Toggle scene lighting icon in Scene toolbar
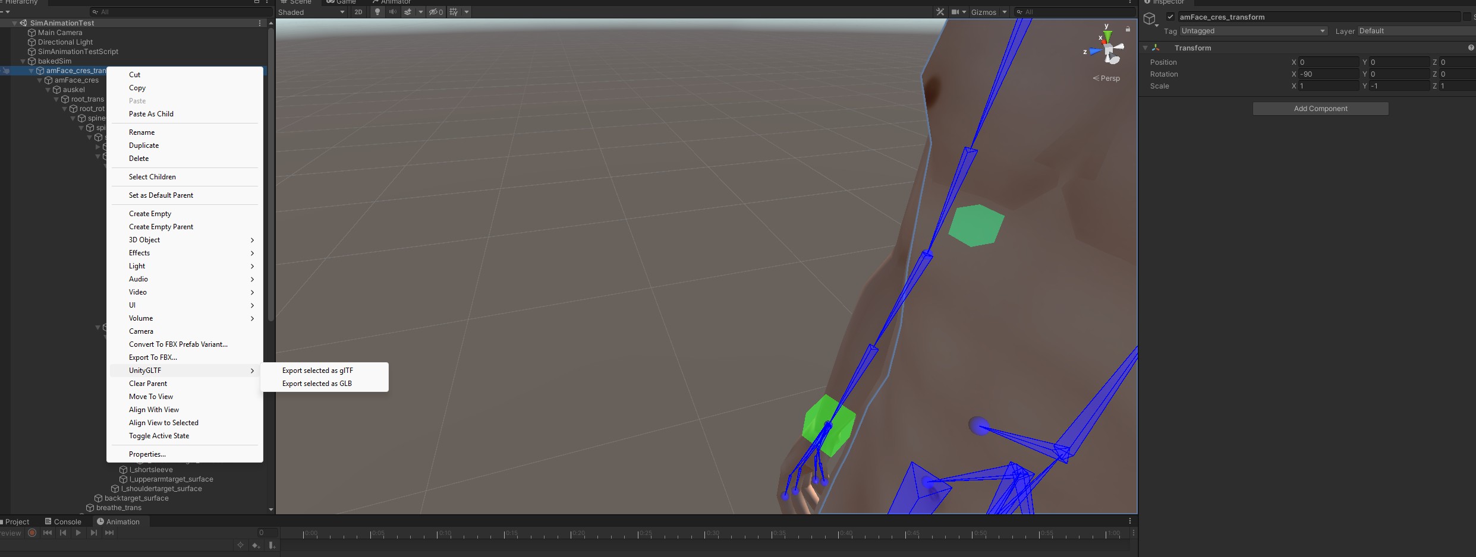This screenshot has width=1476, height=557. click(x=377, y=12)
